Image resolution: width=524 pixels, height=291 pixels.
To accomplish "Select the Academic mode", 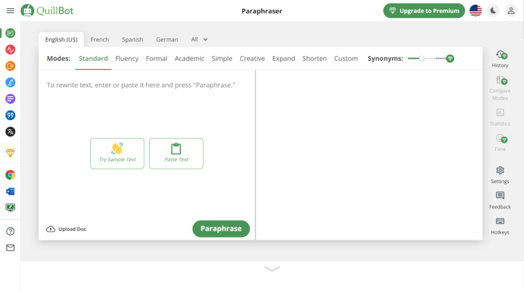I will (189, 59).
